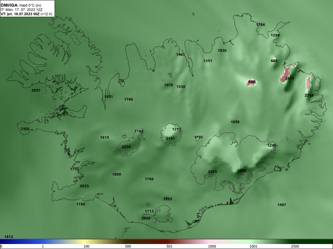
Task: Select the 1800 value label
Action: click(117, 174)
